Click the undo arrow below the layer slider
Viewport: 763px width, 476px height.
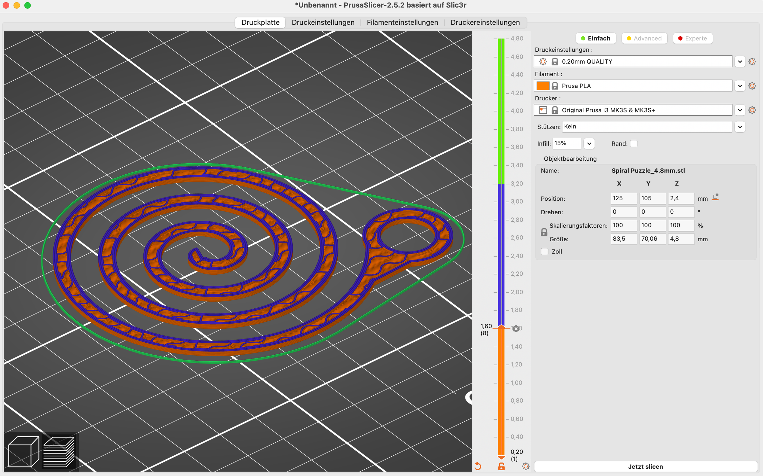pyautogui.click(x=478, y=466)
